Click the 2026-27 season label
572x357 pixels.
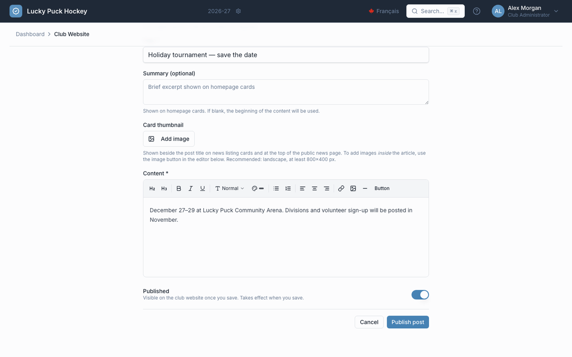click(x=219, y=11)
